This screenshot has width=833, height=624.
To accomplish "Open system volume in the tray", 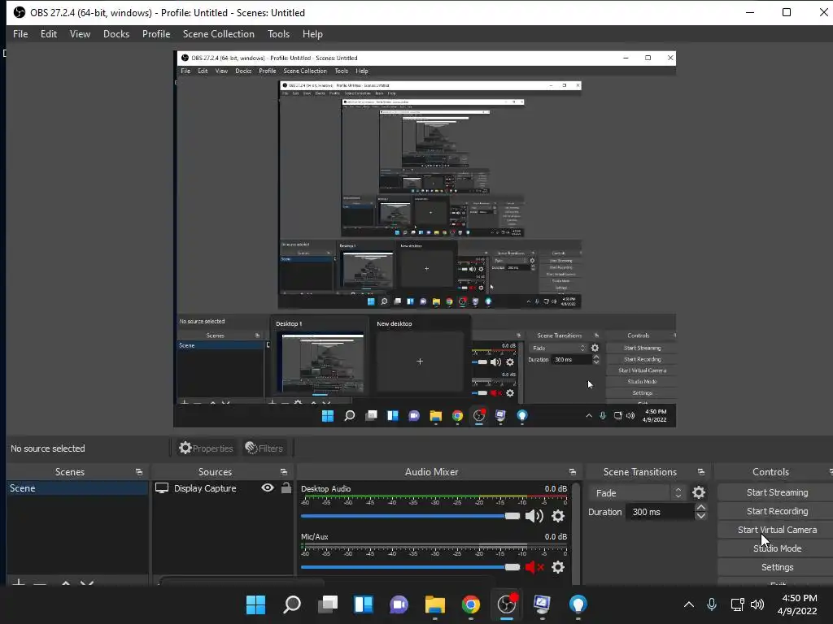I will pos(757,604).
